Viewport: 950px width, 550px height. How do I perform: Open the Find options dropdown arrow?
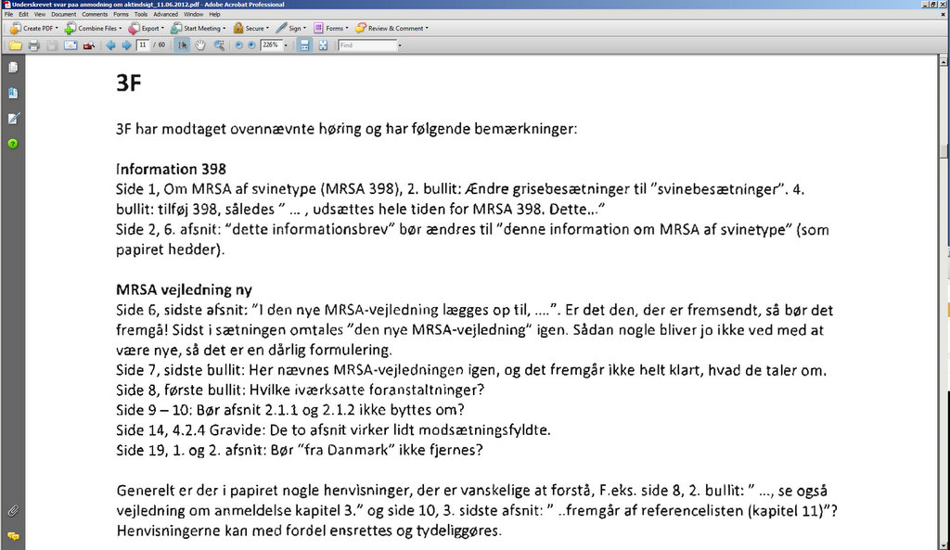pyautogui.click(x=400, y=45)
